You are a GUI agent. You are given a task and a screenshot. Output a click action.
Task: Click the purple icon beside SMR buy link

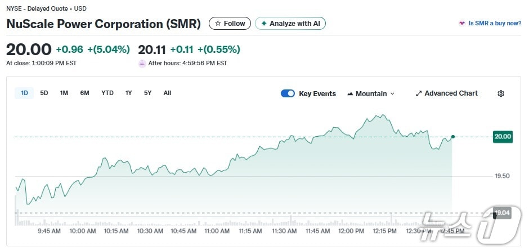pos(462,24)
